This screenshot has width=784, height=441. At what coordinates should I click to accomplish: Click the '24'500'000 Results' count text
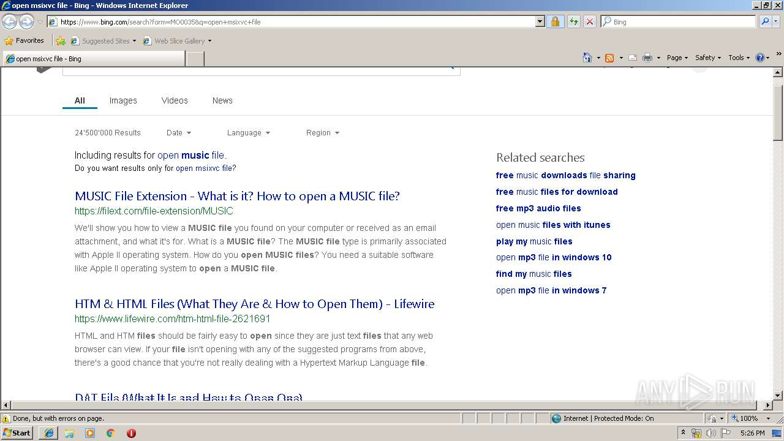(108, 133)
